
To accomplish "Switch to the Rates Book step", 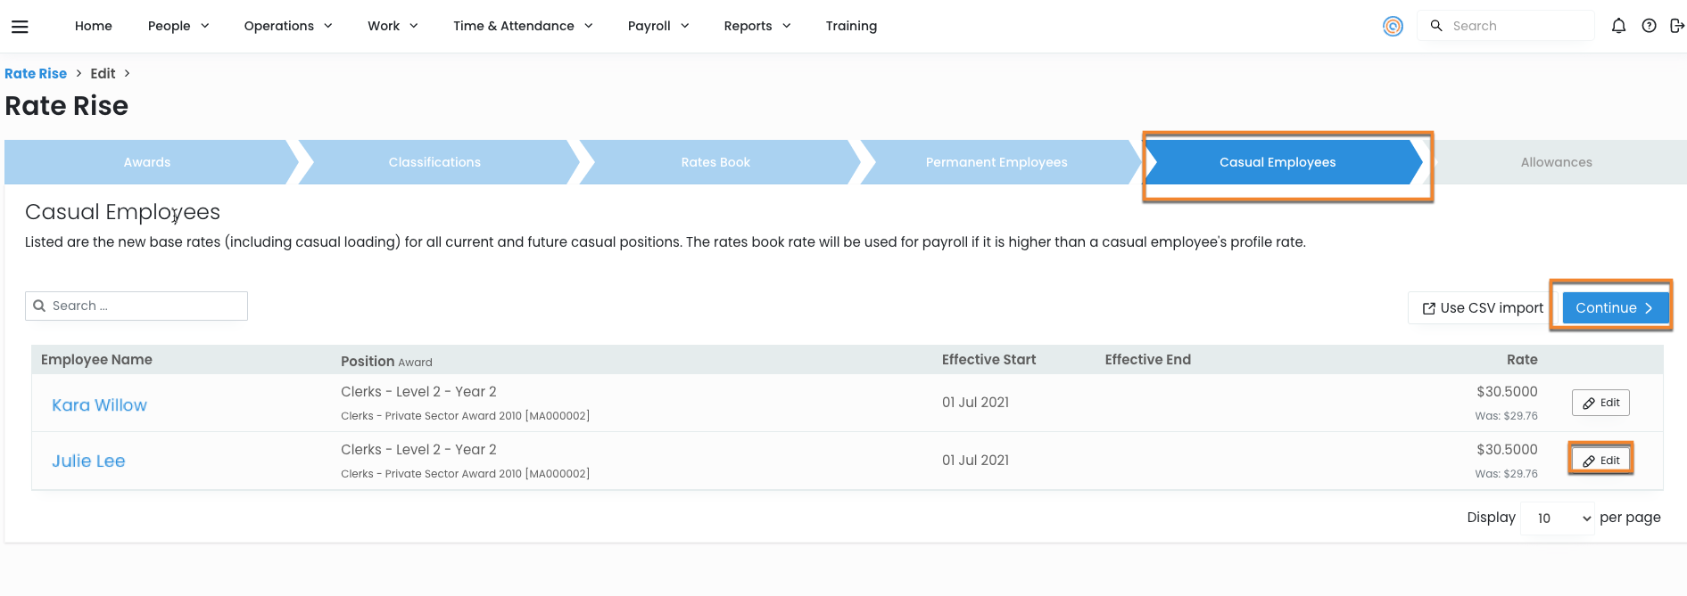I will tap(715, 162).
